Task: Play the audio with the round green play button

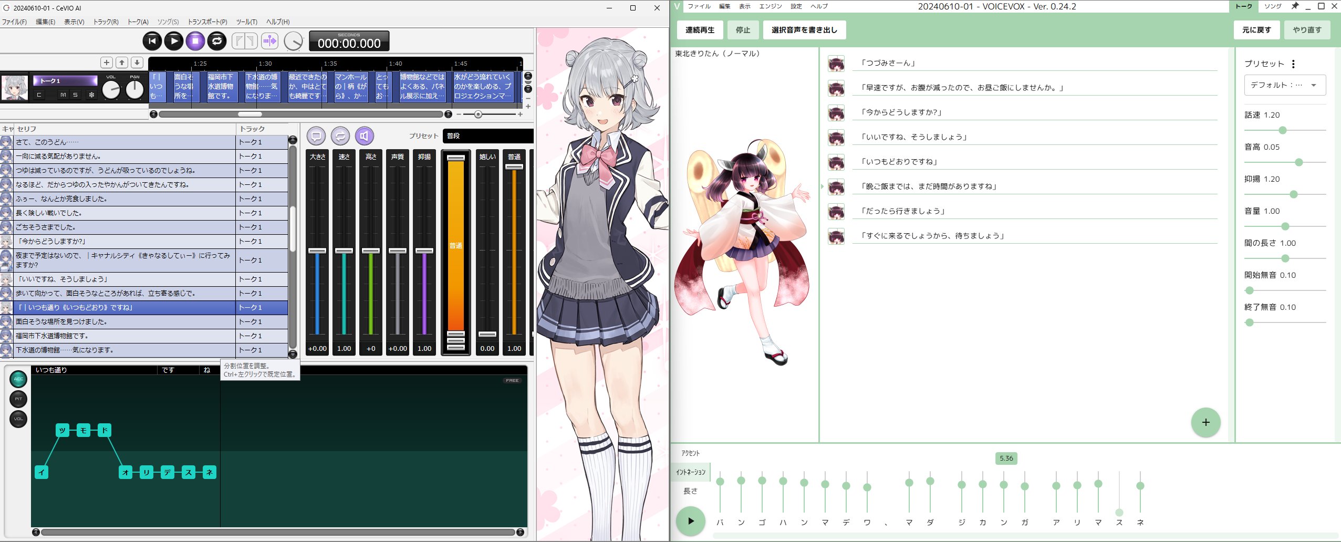Action: 690,521
